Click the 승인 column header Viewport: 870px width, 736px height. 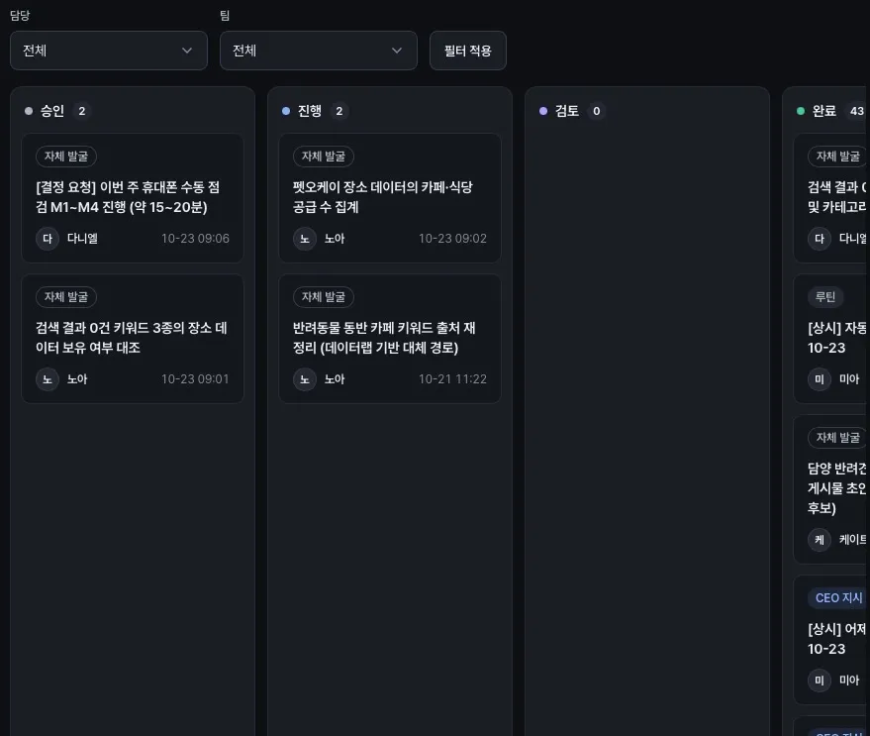click(x=52, y=111)
